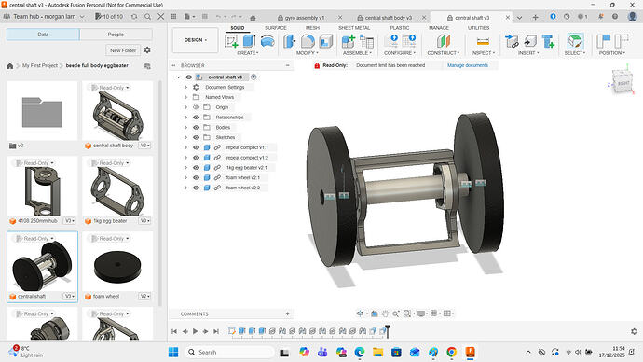Switch to the MESH tab

312,28
